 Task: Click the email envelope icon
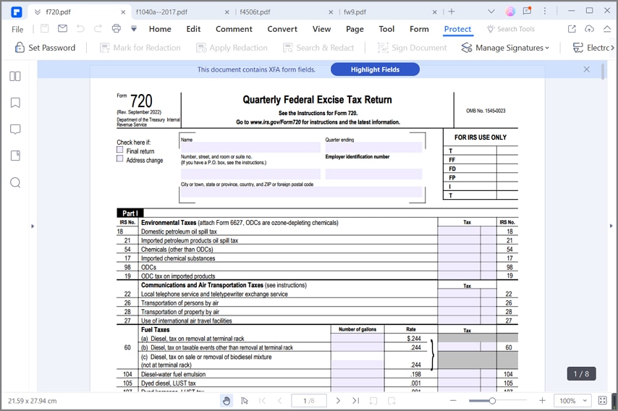tap(62, 28)
